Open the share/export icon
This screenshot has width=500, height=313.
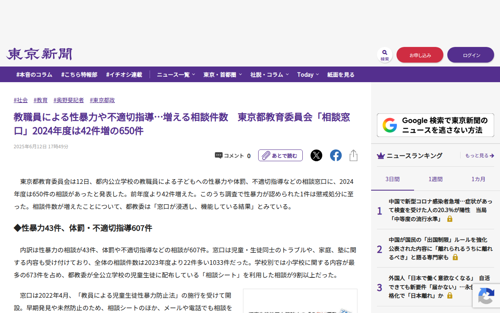354,155
